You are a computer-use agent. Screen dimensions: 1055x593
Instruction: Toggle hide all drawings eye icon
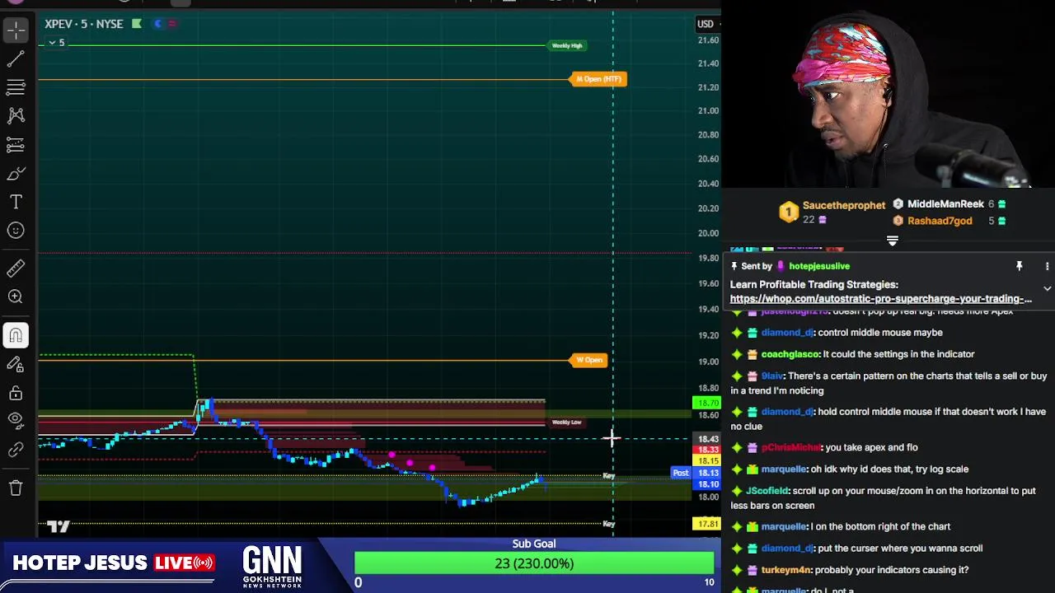[16, 421]
